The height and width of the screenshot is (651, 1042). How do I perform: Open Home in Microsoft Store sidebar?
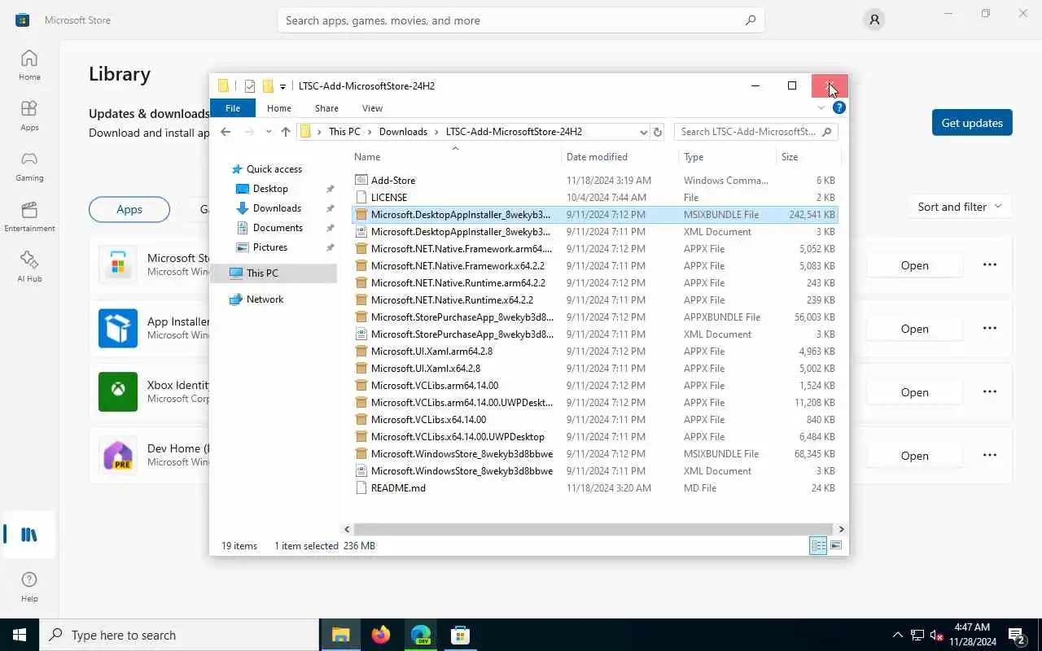(29, 65)
